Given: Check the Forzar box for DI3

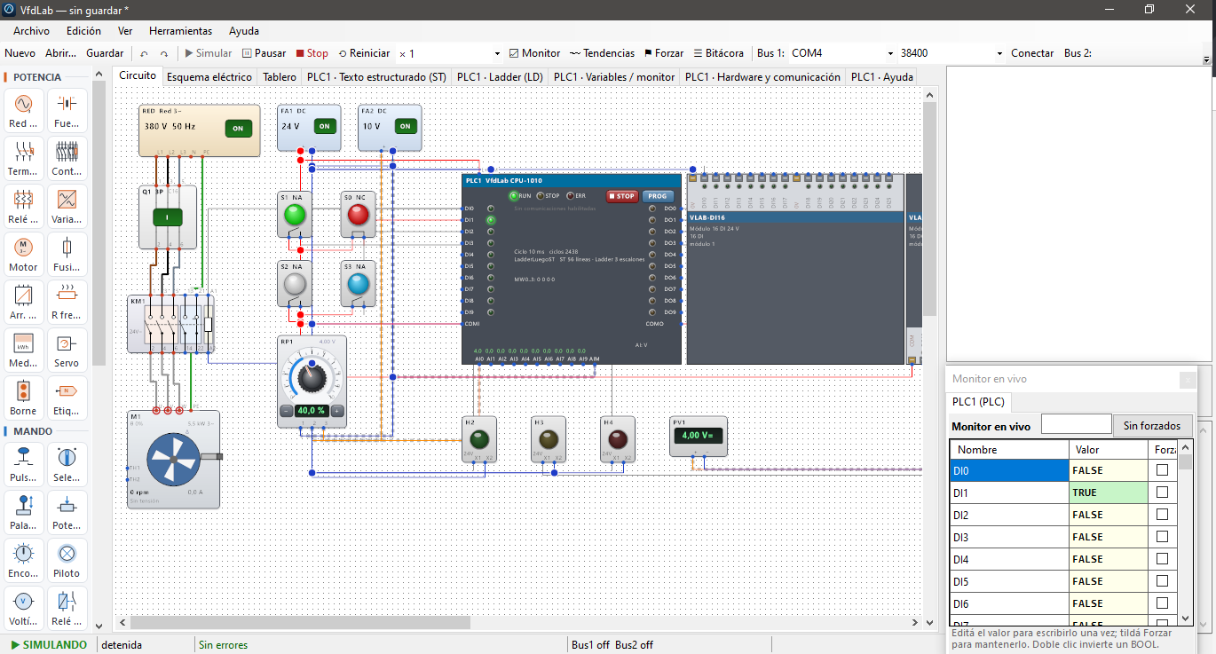Looking at the screenshot, I should 1162,537.
